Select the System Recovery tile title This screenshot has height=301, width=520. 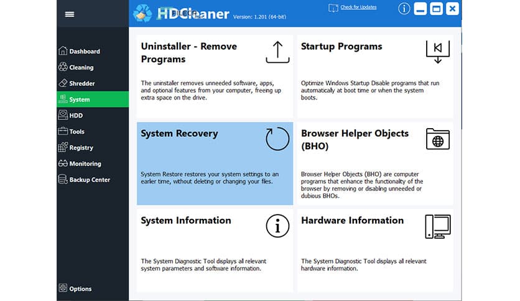(x=179, y=133)
